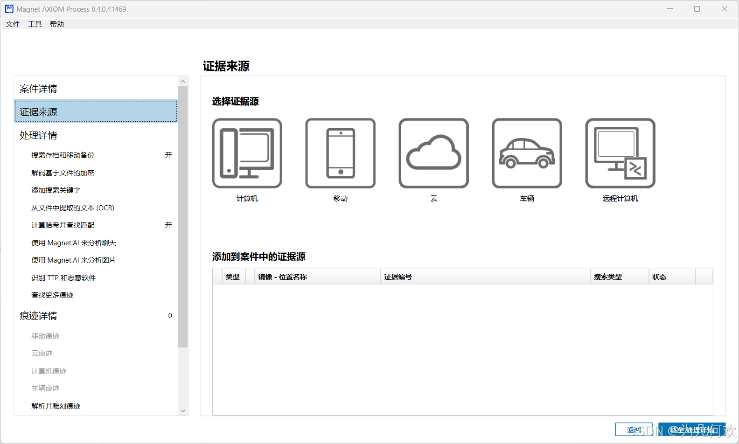Select 计算机痕迹 under artifact details
This screenshot has width=739, height=444.
point(49,371)
